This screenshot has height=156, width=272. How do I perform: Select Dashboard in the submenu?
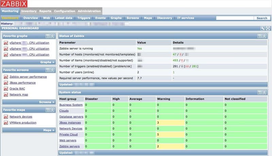click(10, 18)
